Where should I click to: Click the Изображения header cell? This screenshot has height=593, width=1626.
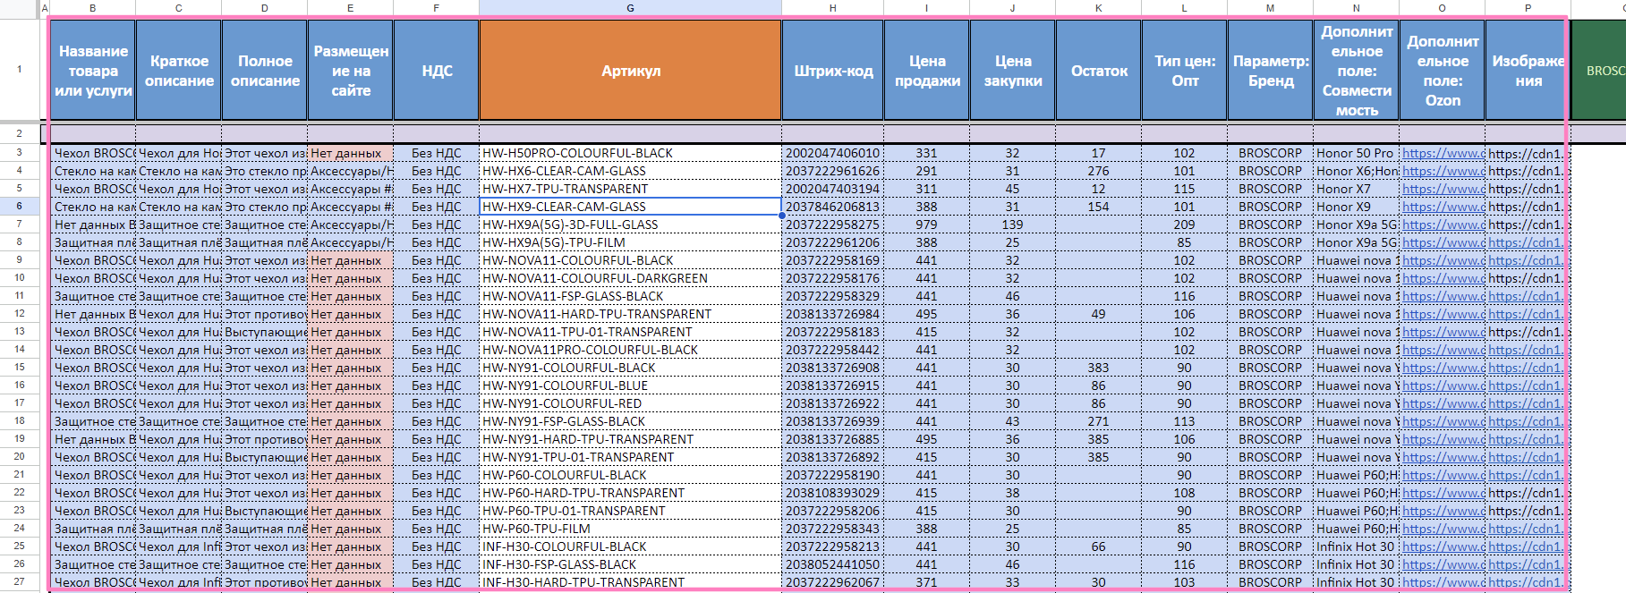1527,71
